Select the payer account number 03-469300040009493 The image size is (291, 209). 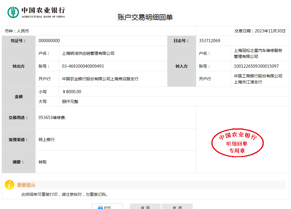(x=83, y=66)
